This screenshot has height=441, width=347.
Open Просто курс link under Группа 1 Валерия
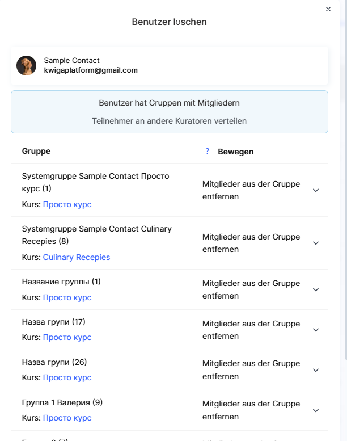point(67,418)
